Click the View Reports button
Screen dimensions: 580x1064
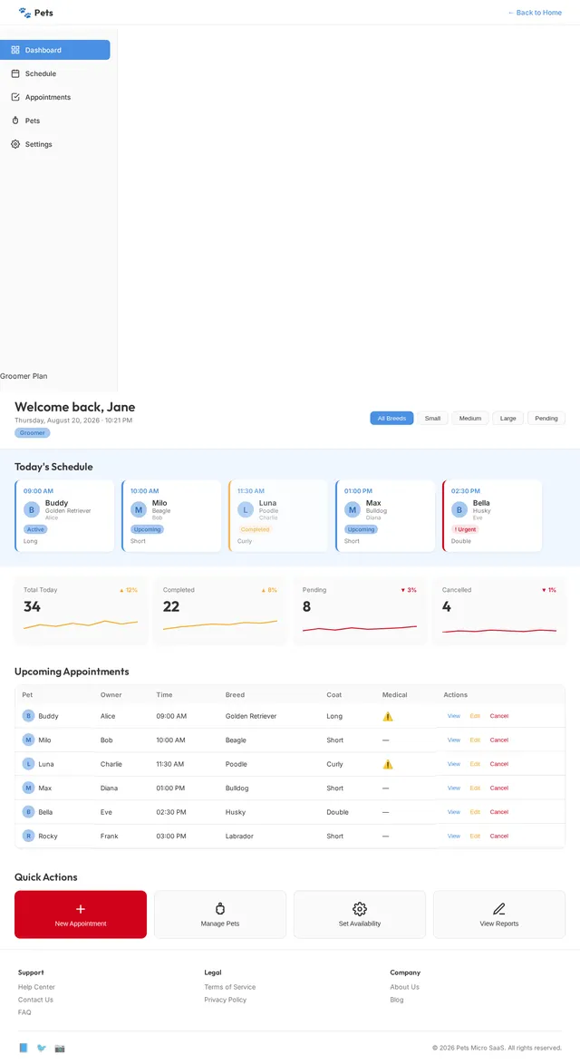(x=499, y=914)
